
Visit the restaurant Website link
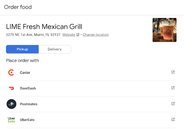click(x=69, y=35)
